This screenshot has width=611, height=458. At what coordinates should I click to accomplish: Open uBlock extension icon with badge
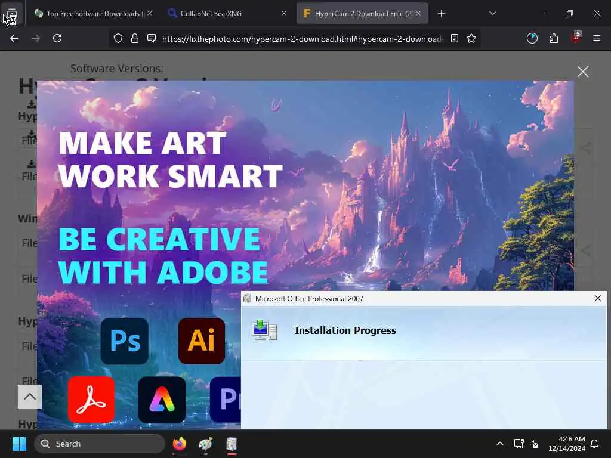click(x=576, y=38)
